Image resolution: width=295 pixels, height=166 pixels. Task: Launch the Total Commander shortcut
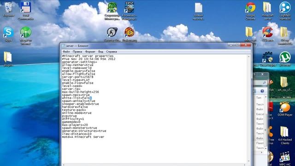coord(26,11)
